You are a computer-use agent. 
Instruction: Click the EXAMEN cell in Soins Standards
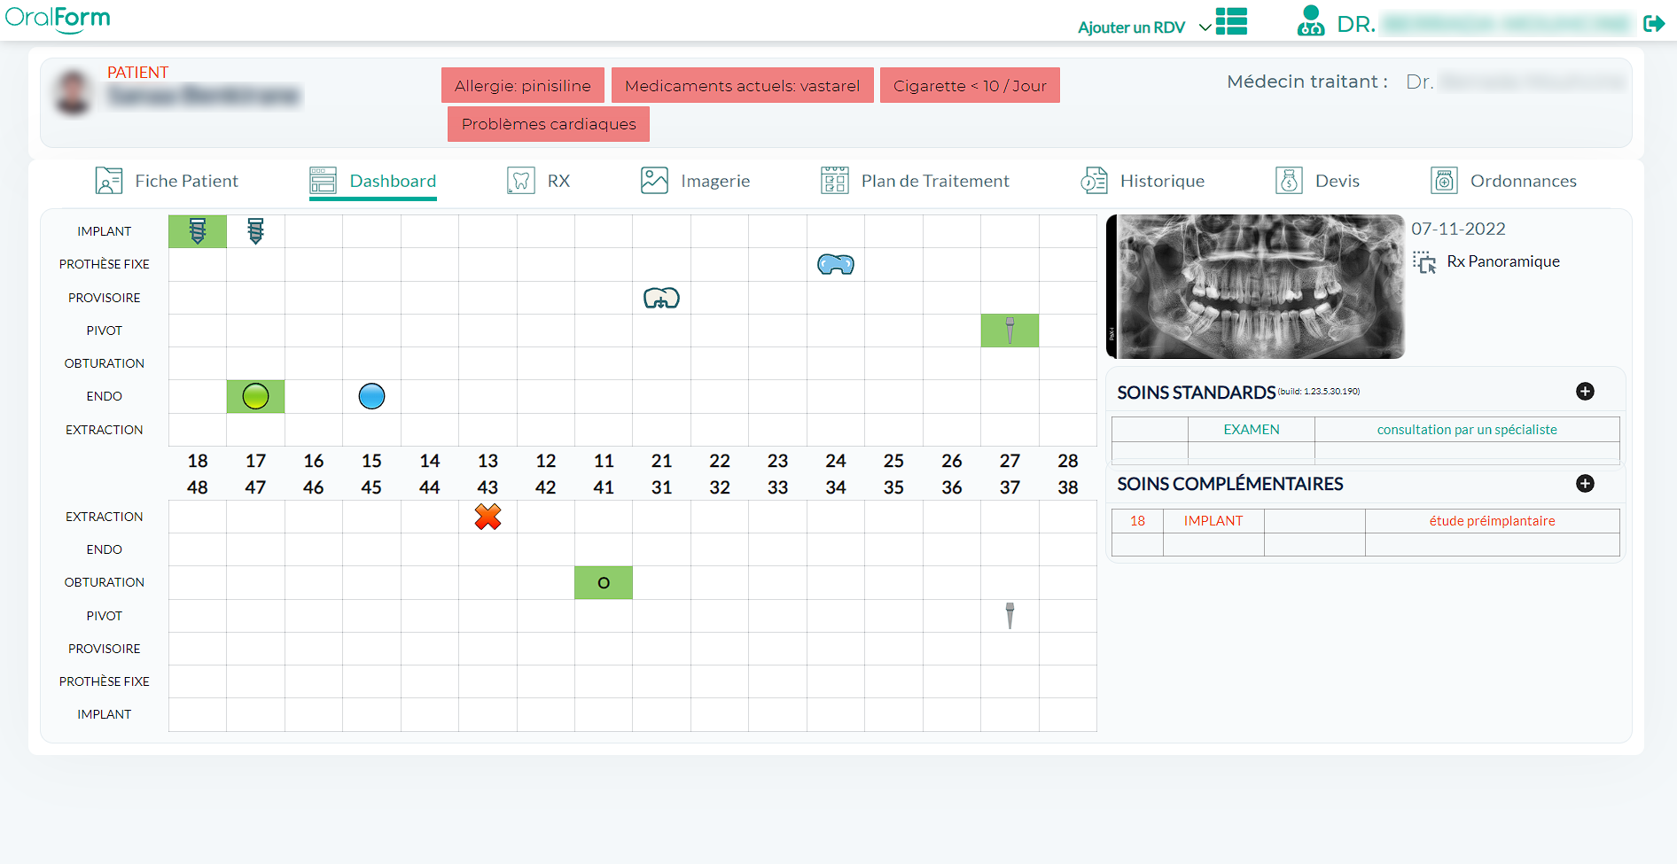(x=1252, y=430)
